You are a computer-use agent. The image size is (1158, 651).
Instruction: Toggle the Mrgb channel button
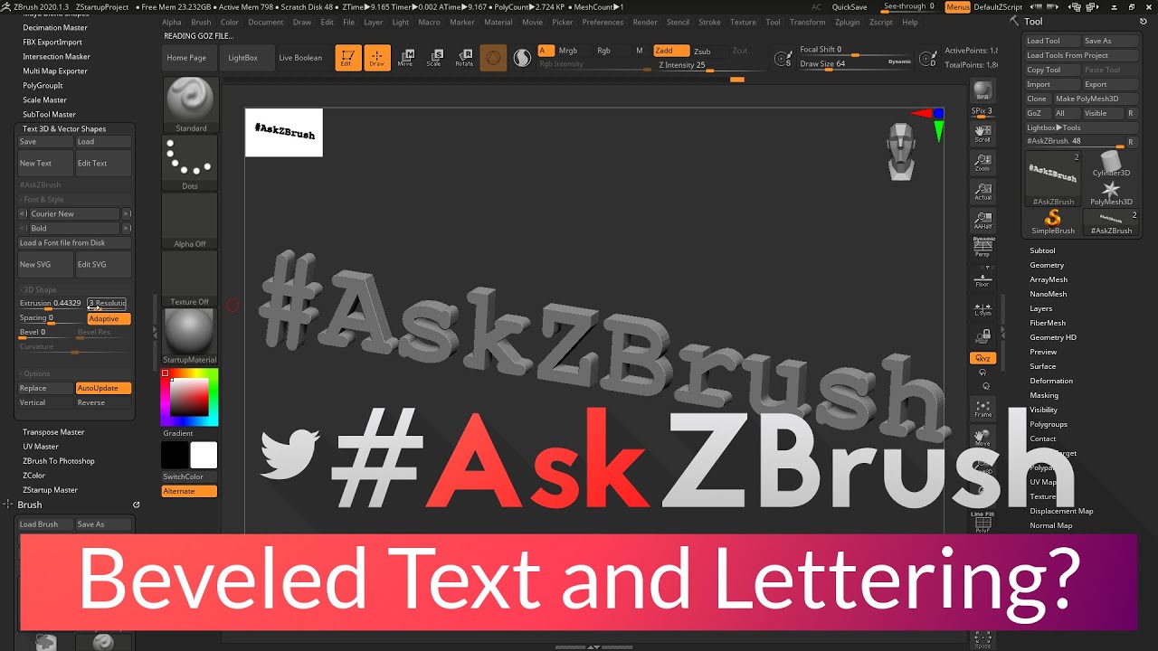tap(567, 51)
